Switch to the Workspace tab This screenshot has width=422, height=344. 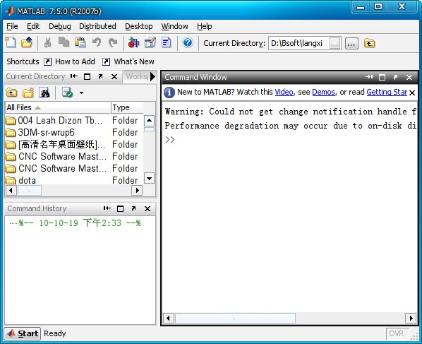[137, 76]
